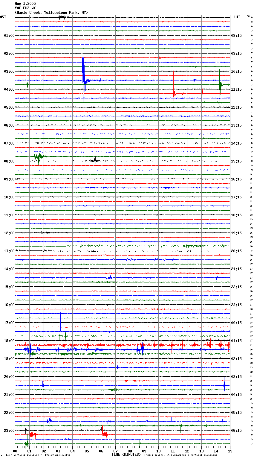Click the '10' minute tick label

pos(158,451)
